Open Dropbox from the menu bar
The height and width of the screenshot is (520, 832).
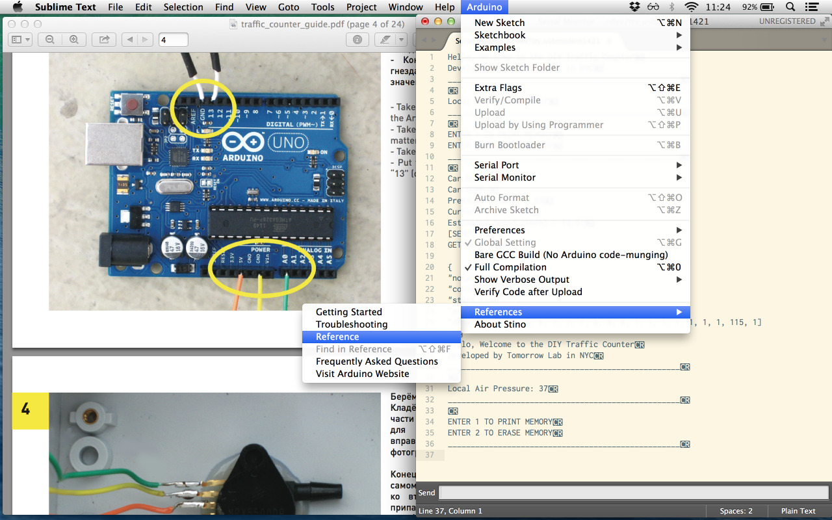634,7
